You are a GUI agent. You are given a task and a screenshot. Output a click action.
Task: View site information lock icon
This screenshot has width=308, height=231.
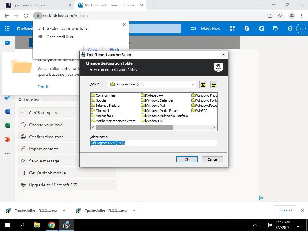pyautogui.click(x=38, y=16)
